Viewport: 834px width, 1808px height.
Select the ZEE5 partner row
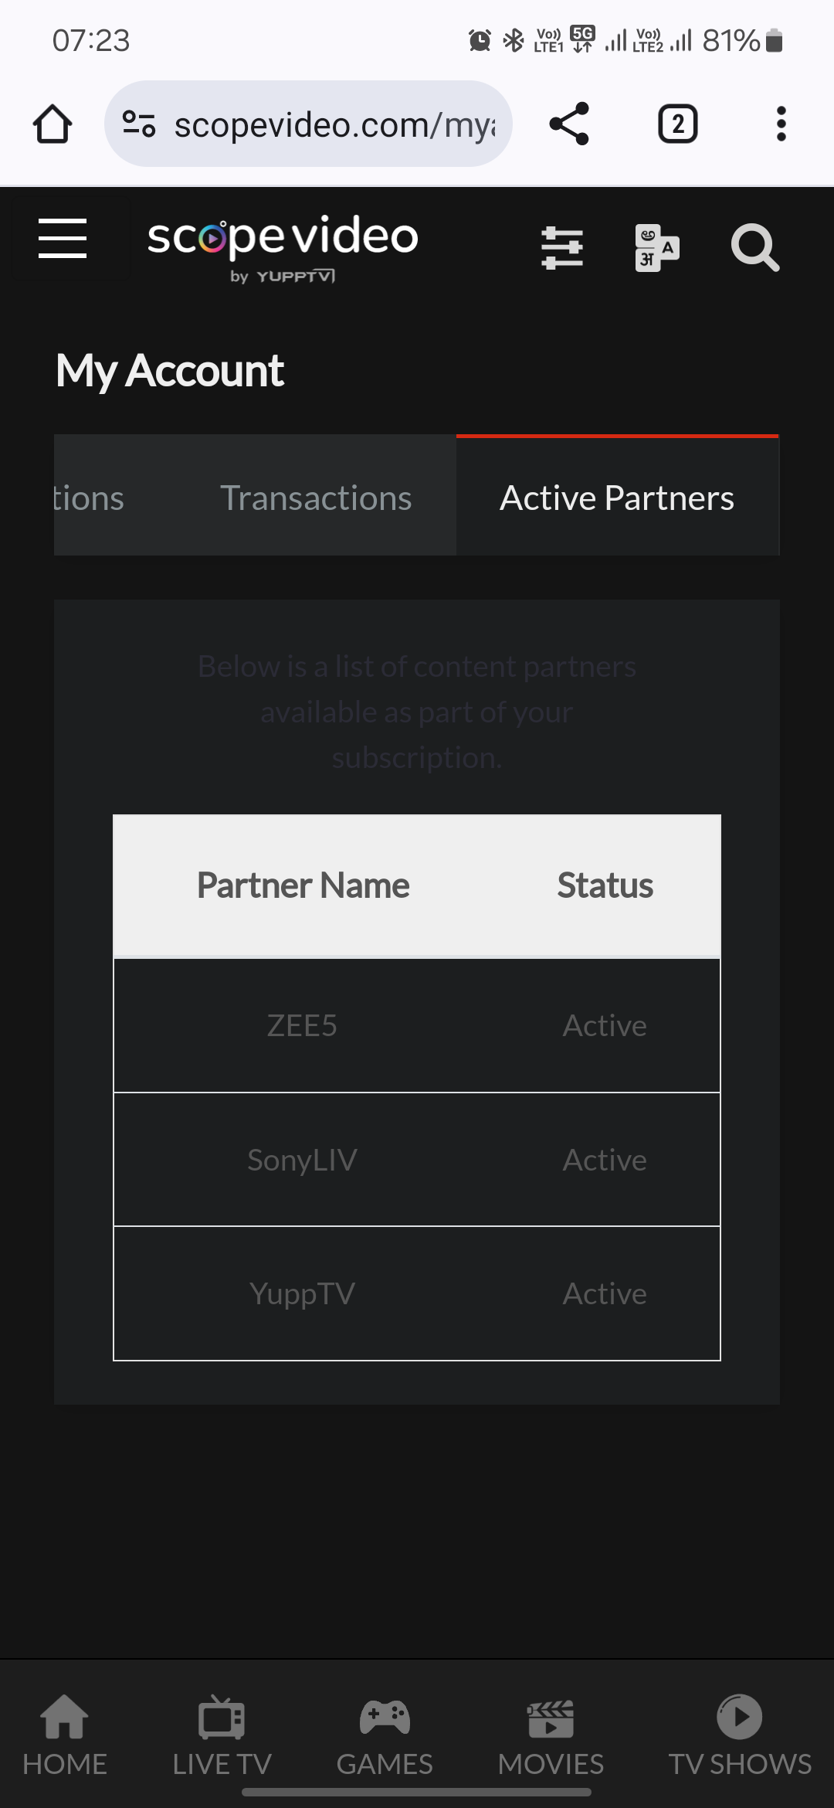[x=417, y=1025]
